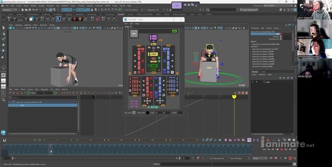This screenshot has height=167, width=332.
Task: Click the PREV shelf button
Action: point(64,19)
